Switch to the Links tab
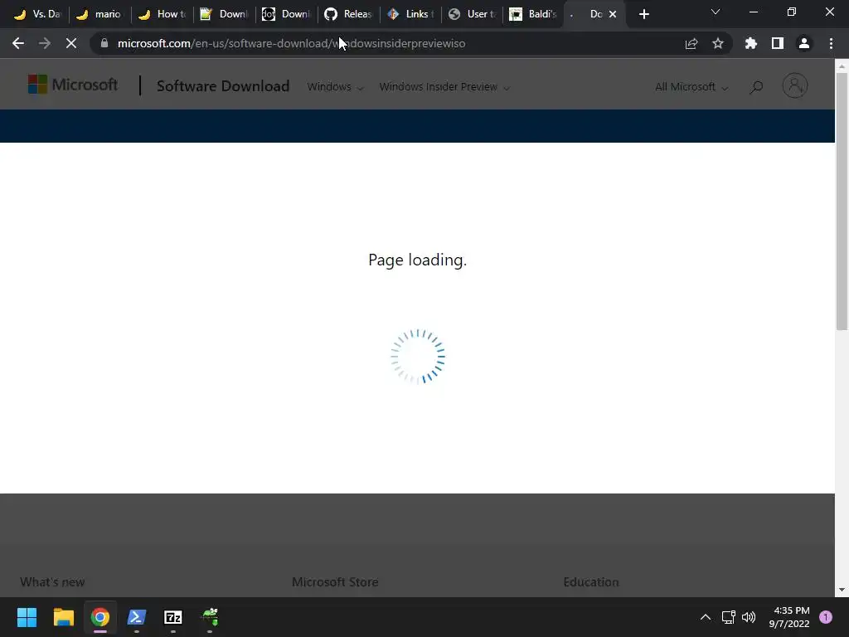The height and width of the screenshot is (637, 849). [x=411, y=14]
